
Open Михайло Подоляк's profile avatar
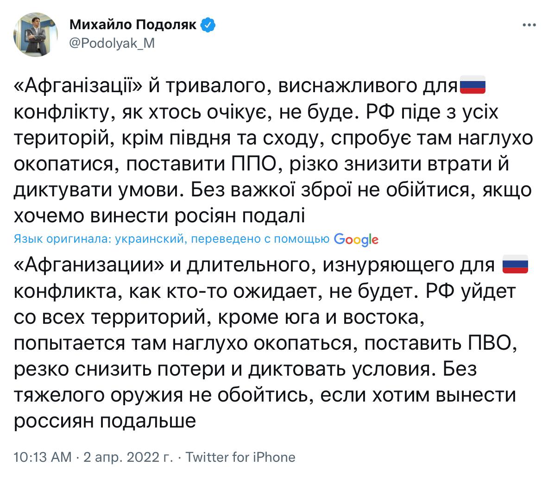36,35
